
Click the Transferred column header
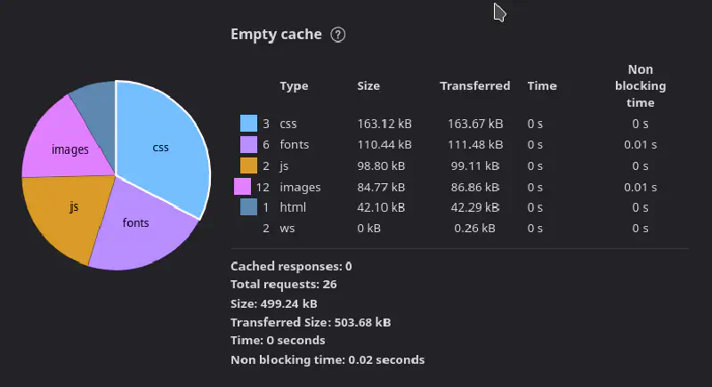click(474, 86)
